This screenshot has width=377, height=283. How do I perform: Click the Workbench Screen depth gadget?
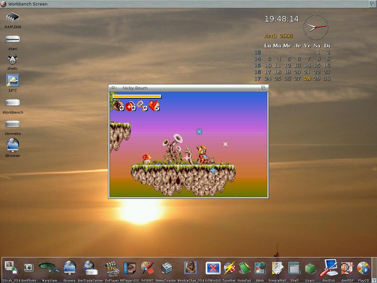point(372,4)
